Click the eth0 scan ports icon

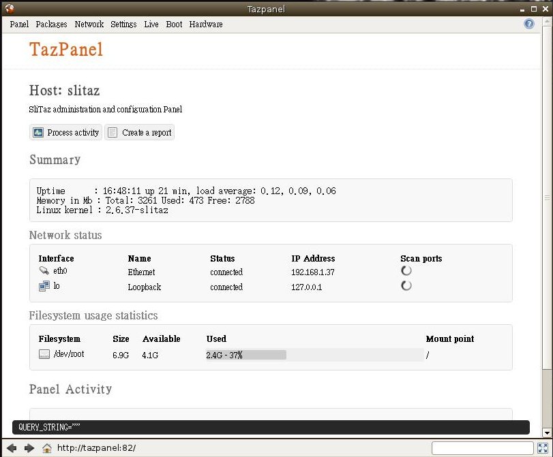coord(406,271)
